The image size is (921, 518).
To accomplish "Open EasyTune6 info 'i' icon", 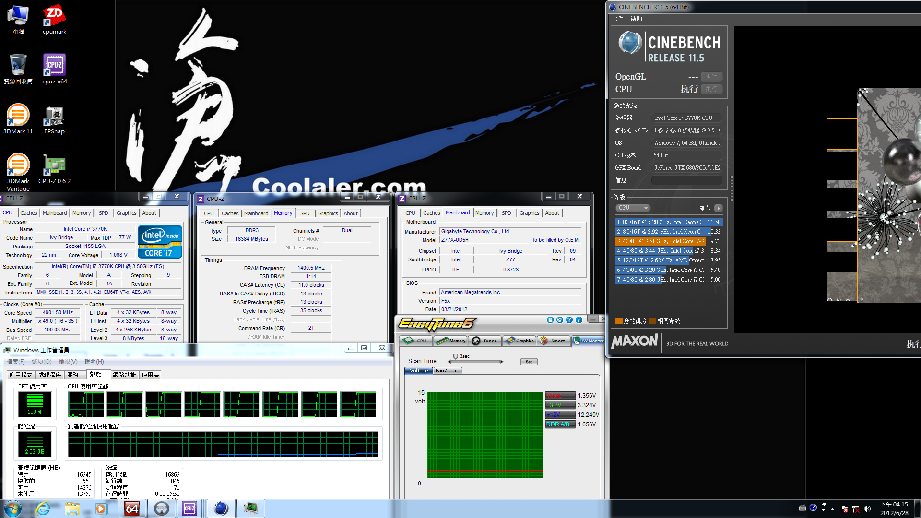I will tap(579, 320).
